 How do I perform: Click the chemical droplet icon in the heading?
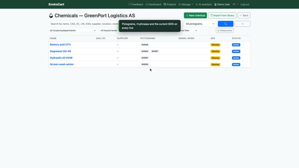(51, 15)
